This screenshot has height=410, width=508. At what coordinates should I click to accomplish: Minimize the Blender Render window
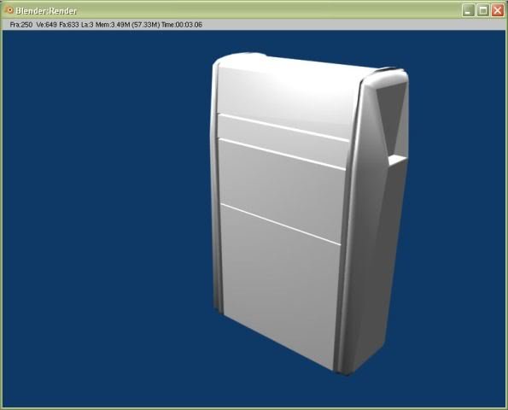(468, 10)
